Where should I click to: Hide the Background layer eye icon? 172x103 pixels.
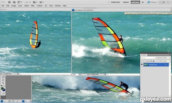[x=142, y=65]
